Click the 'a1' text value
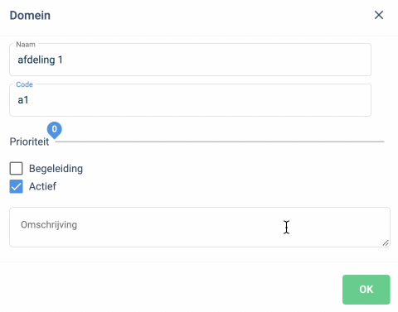 pos(23,100)
